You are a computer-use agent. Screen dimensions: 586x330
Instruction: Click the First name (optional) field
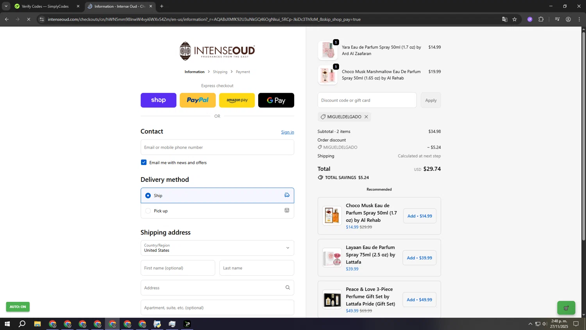pos(178,268)
